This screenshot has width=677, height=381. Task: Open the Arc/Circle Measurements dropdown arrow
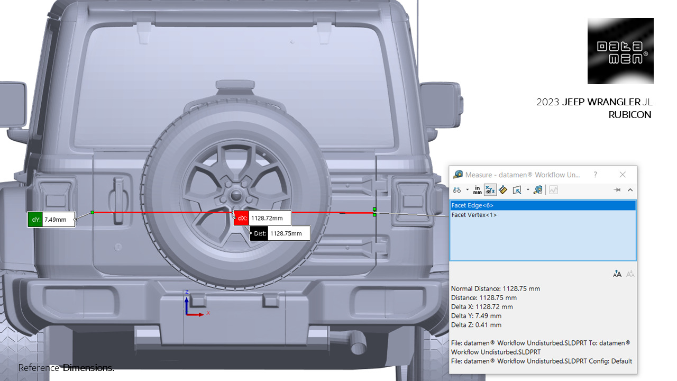(468, 189)
